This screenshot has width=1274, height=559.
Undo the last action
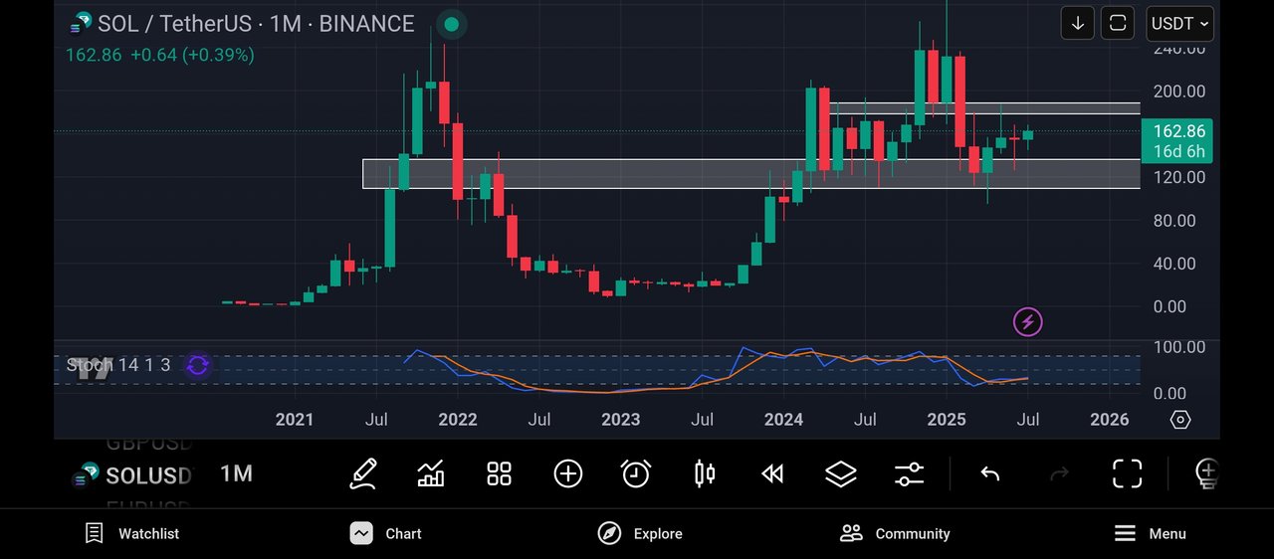[989, 473]
